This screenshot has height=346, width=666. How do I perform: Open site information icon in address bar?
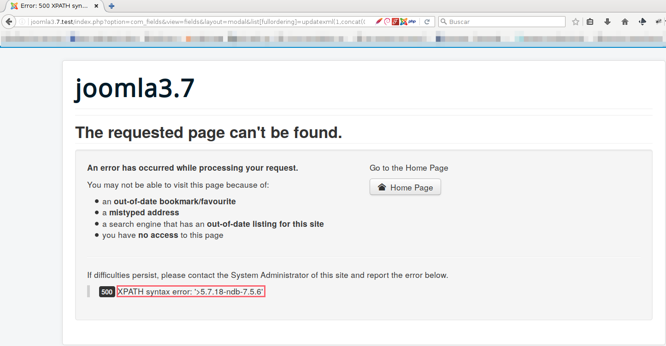(22, 22)
